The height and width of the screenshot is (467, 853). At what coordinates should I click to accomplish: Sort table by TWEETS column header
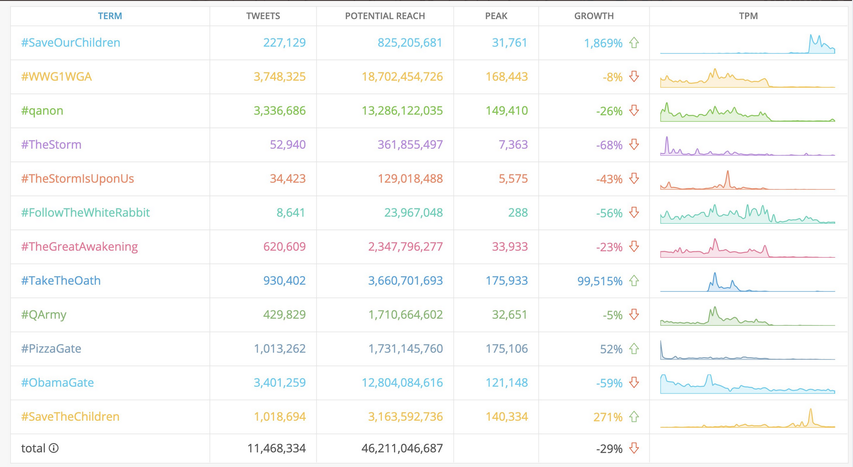[x=263, y=16]
